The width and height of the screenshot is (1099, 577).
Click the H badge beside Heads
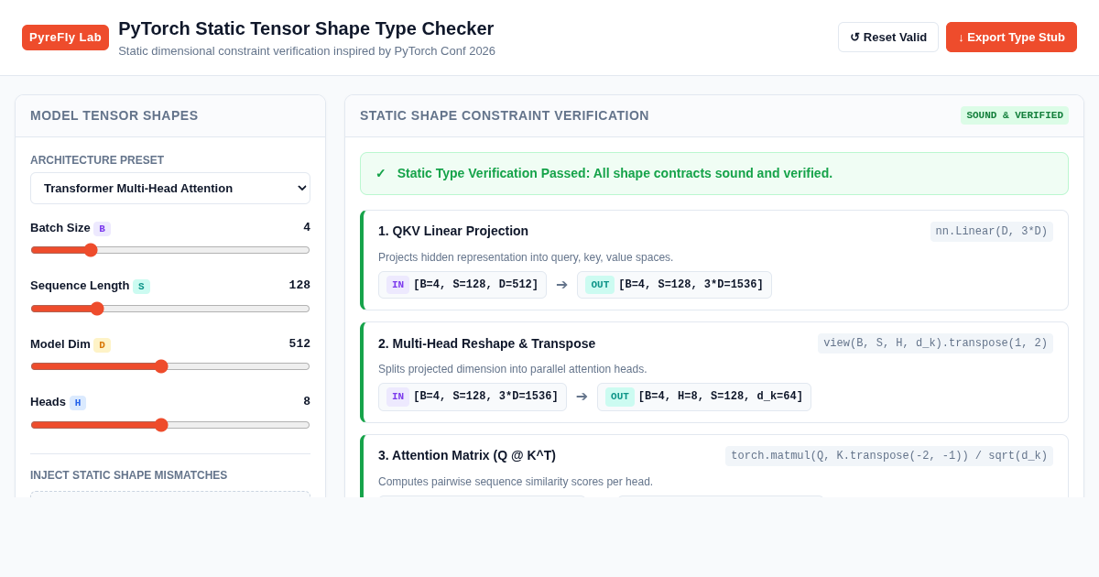point(78,403)
